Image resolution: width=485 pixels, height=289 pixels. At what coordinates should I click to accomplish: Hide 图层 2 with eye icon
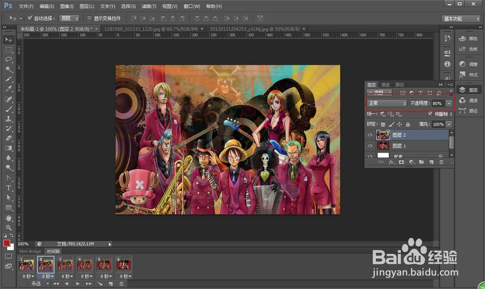370,135
